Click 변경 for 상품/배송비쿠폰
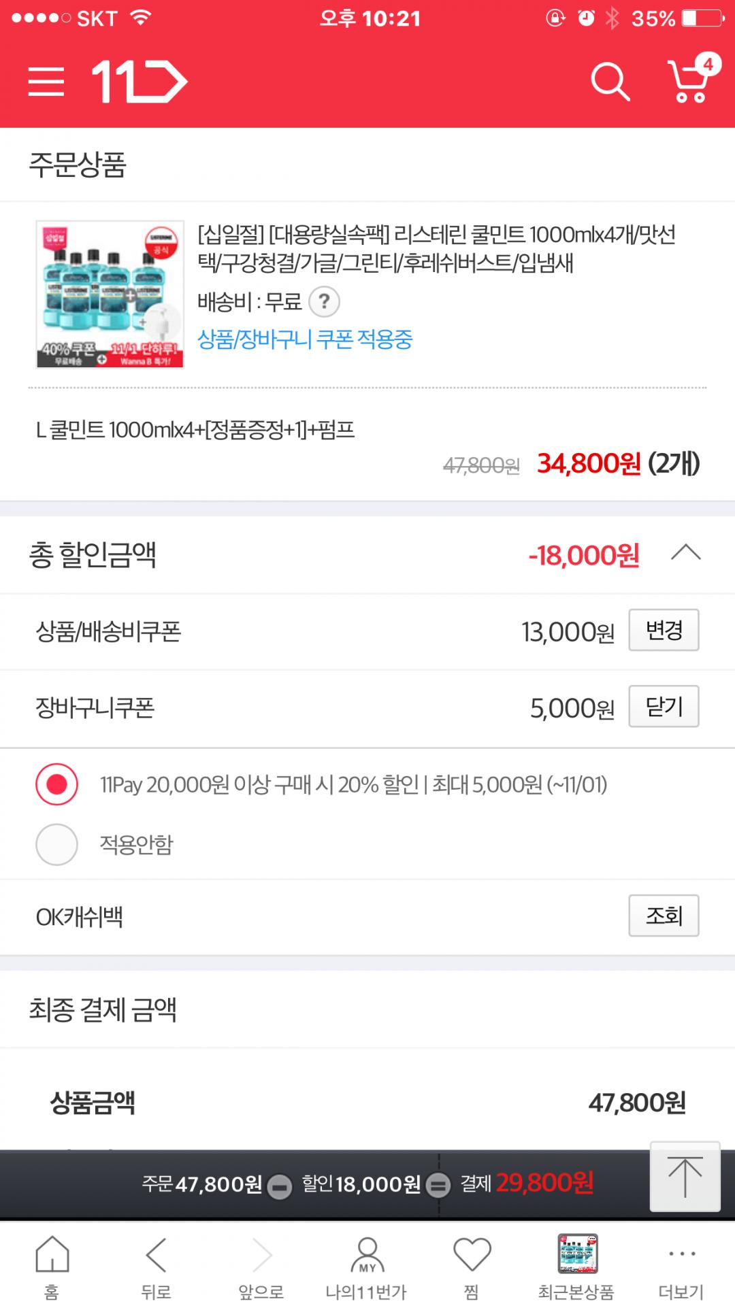The height and width of the screenshot is (1306, 735). click(x=664, y=631)
